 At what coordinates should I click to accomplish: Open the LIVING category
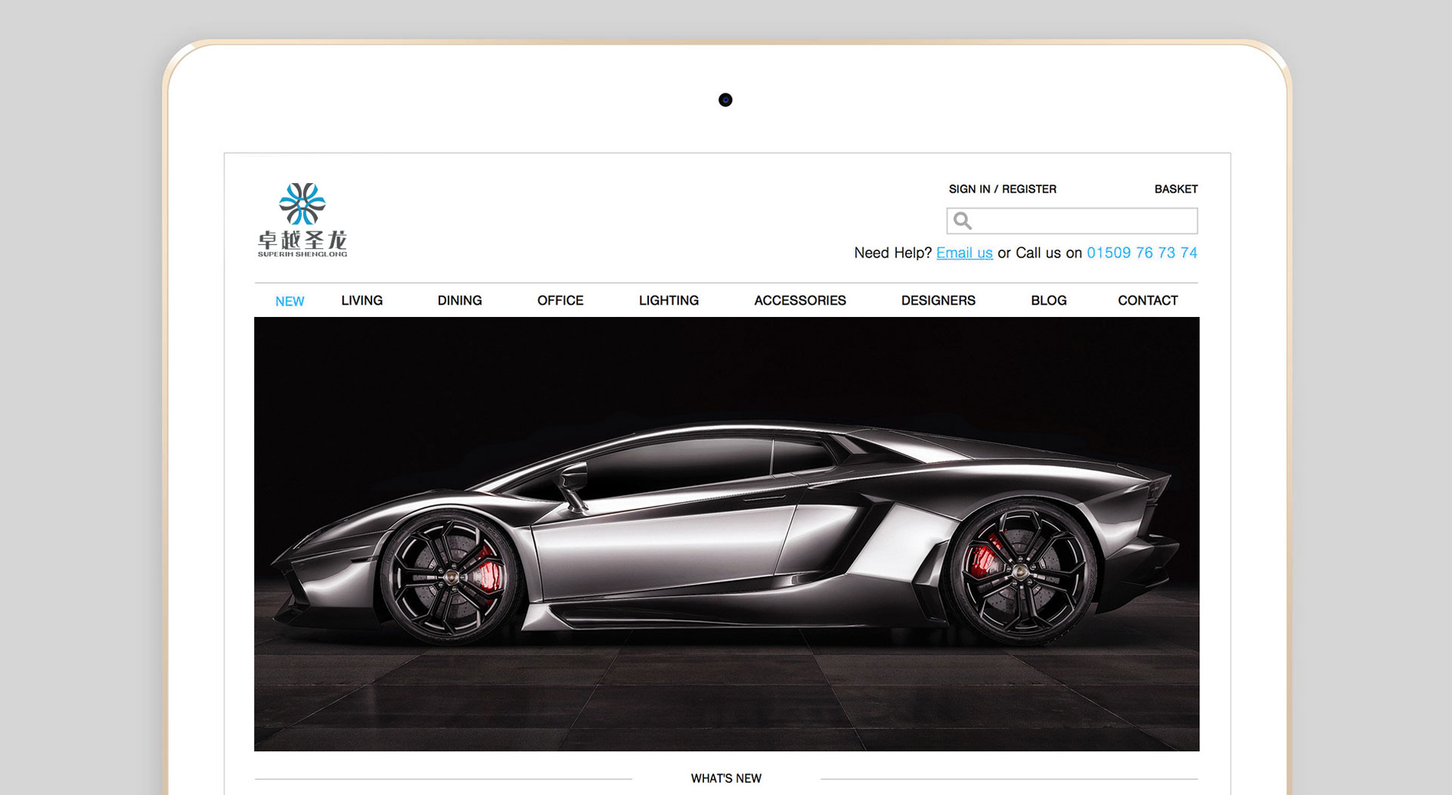coord(361,300)
